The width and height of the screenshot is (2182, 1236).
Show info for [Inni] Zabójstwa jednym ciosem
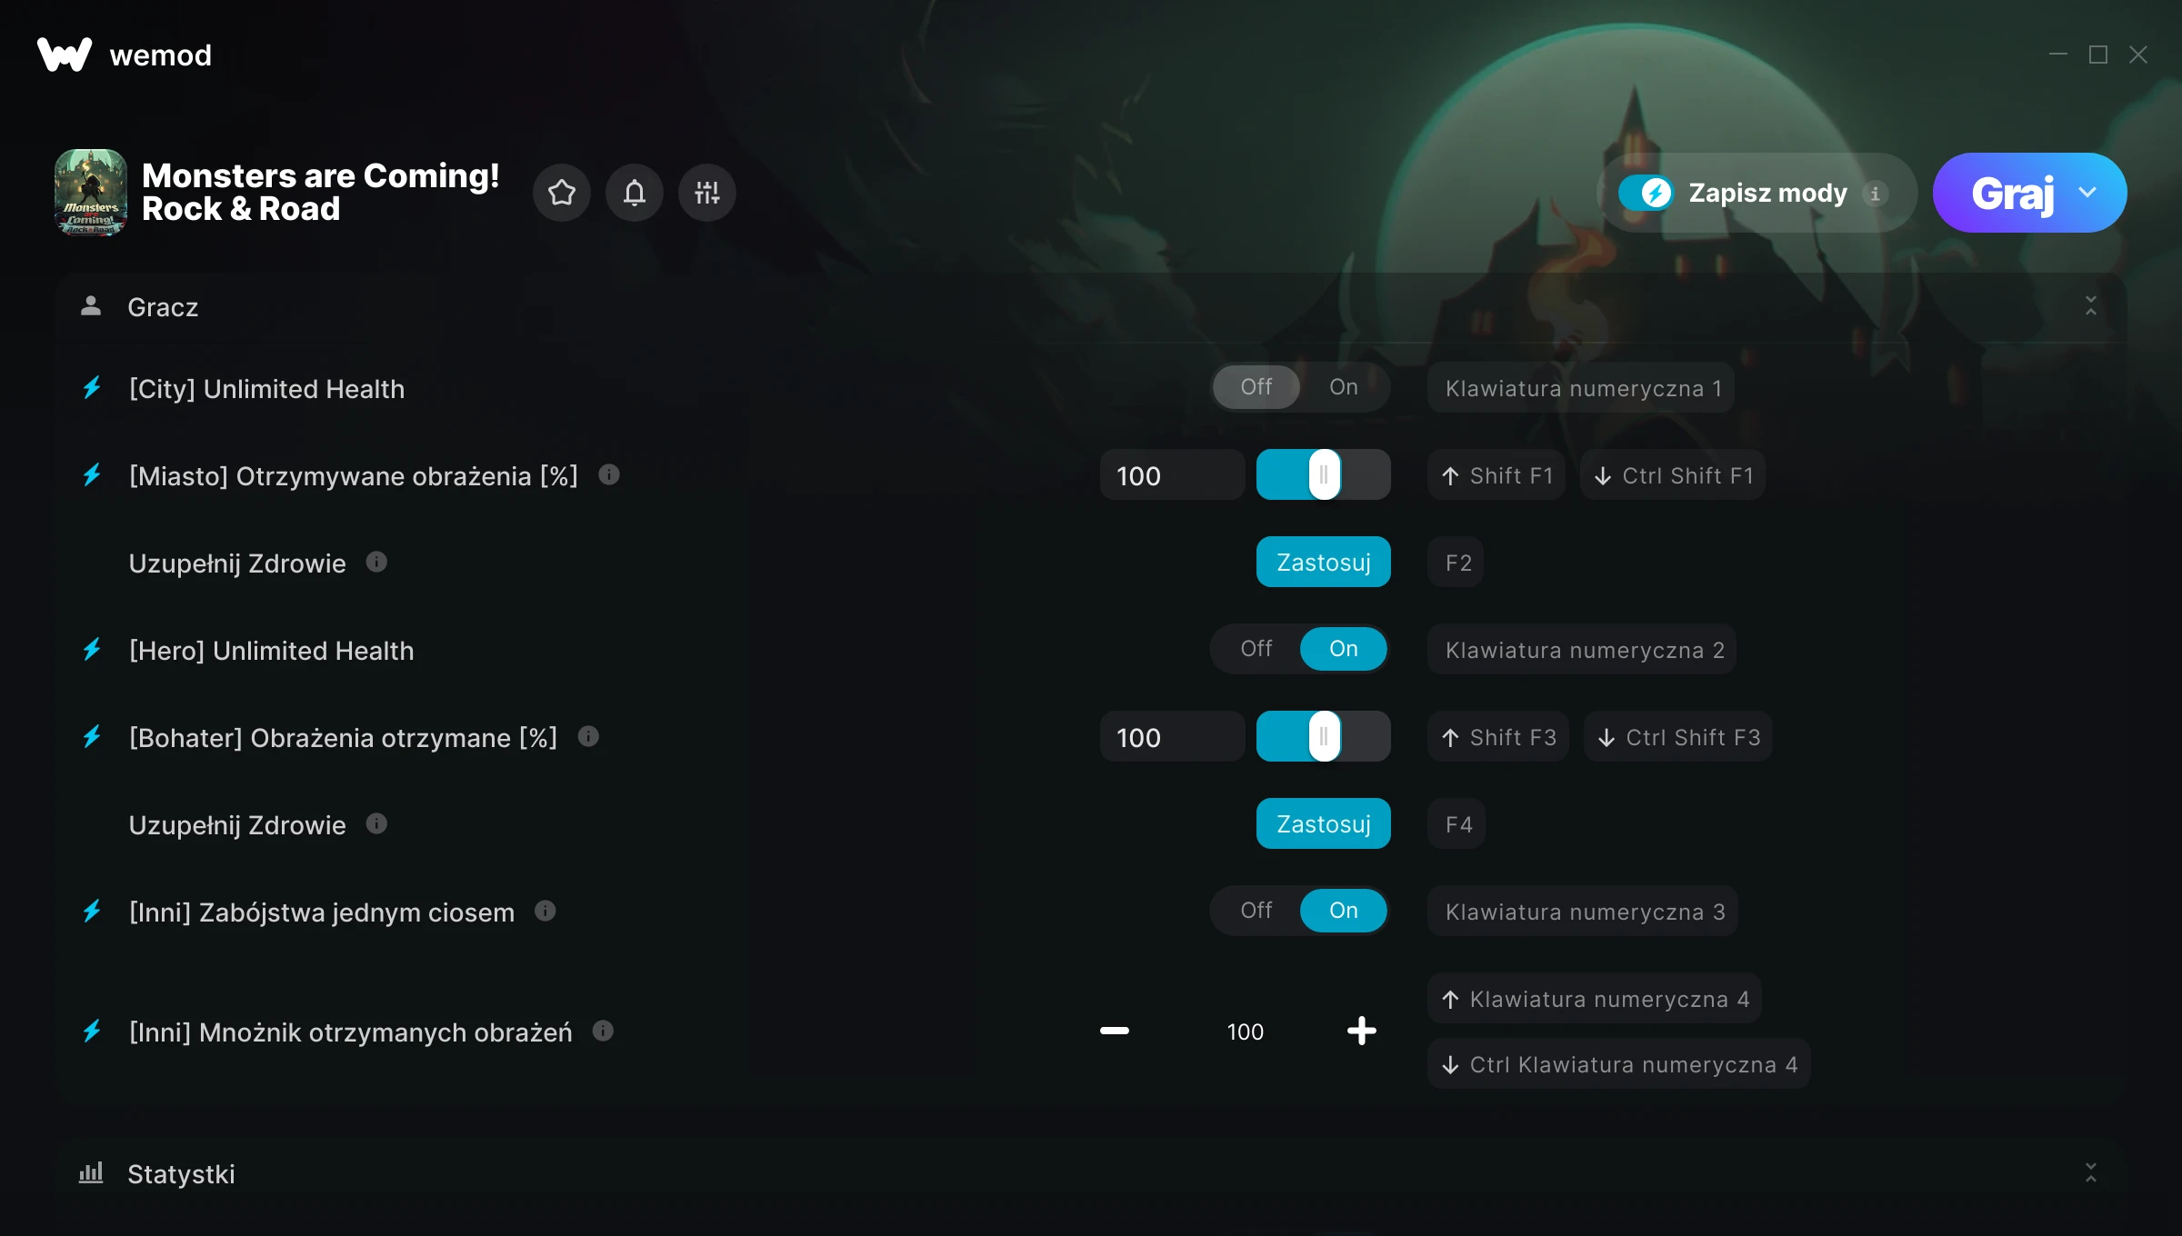tap(545, 911)
